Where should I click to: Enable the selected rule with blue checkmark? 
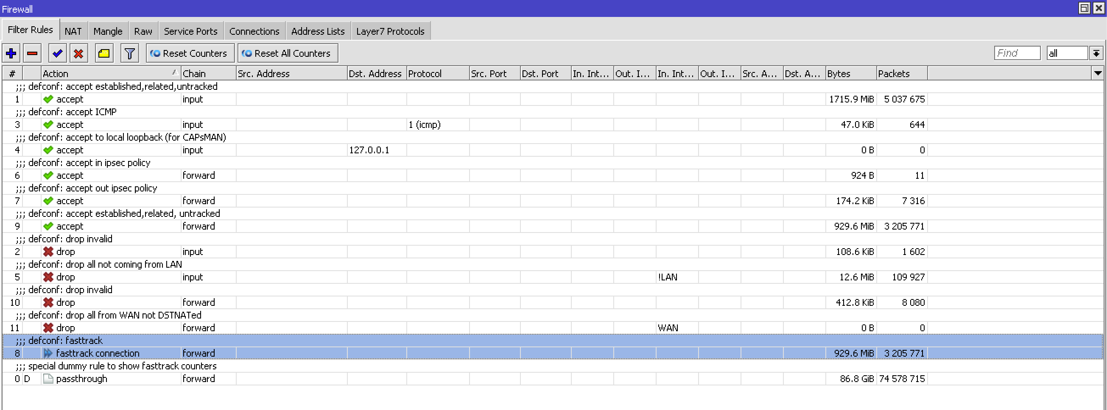tap(56, 53)
